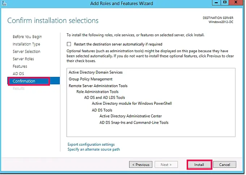Viewport: 246px width, 175px height.
Task: Go to the AD DS step
Action: coord(18,74)
